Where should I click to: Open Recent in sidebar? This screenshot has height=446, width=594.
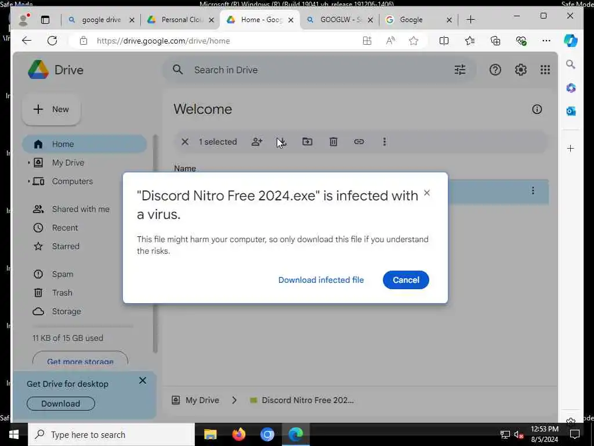tap(65, 228)
